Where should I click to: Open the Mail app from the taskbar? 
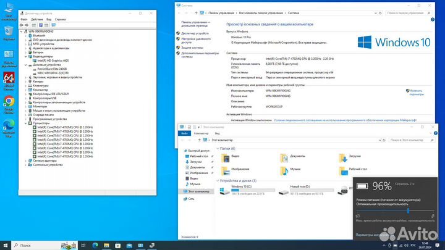129,246
